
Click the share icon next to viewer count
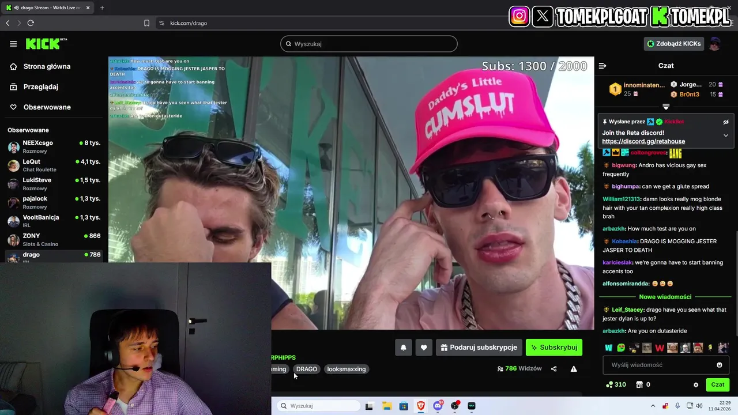[554, 369]
